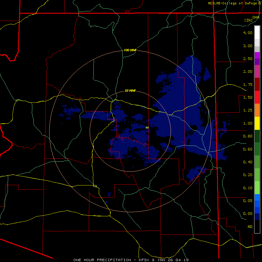Click the 1.50 legend value
Image resolution: width=262 pixels, height=262 pixels.
point(248,98)
